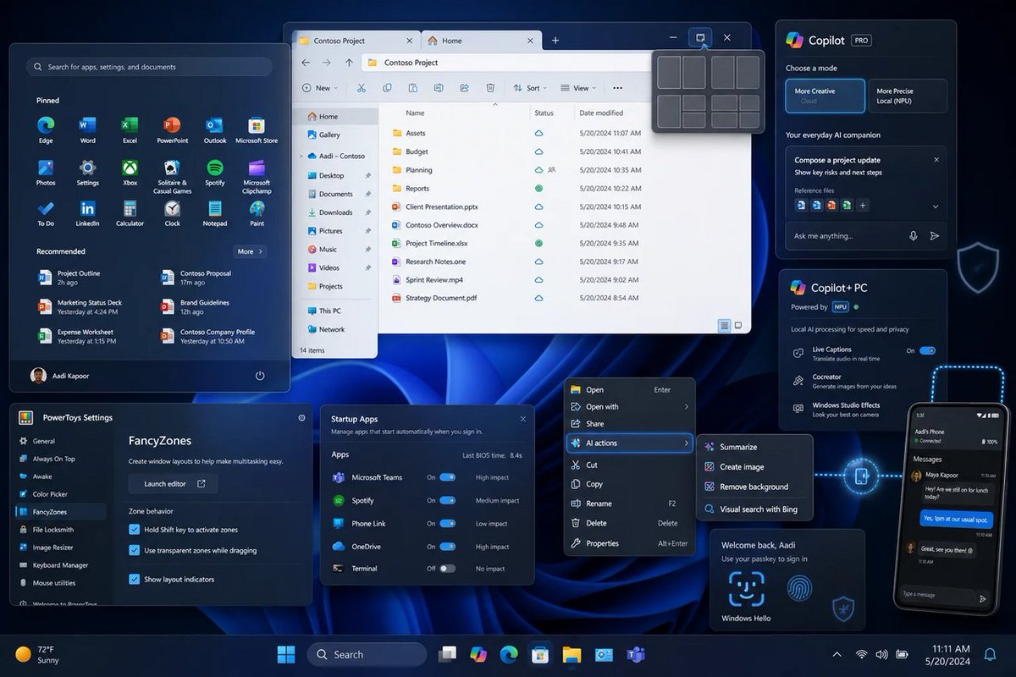The image size is (1016, 677).
Task: Launch Word from pinned apps
Action: tap(88, 129)
